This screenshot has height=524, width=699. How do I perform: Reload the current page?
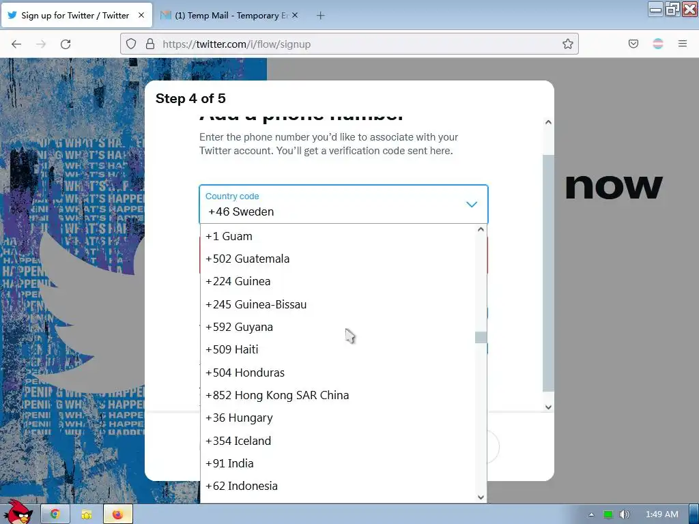pyautogui.click(x=66, y=44)
